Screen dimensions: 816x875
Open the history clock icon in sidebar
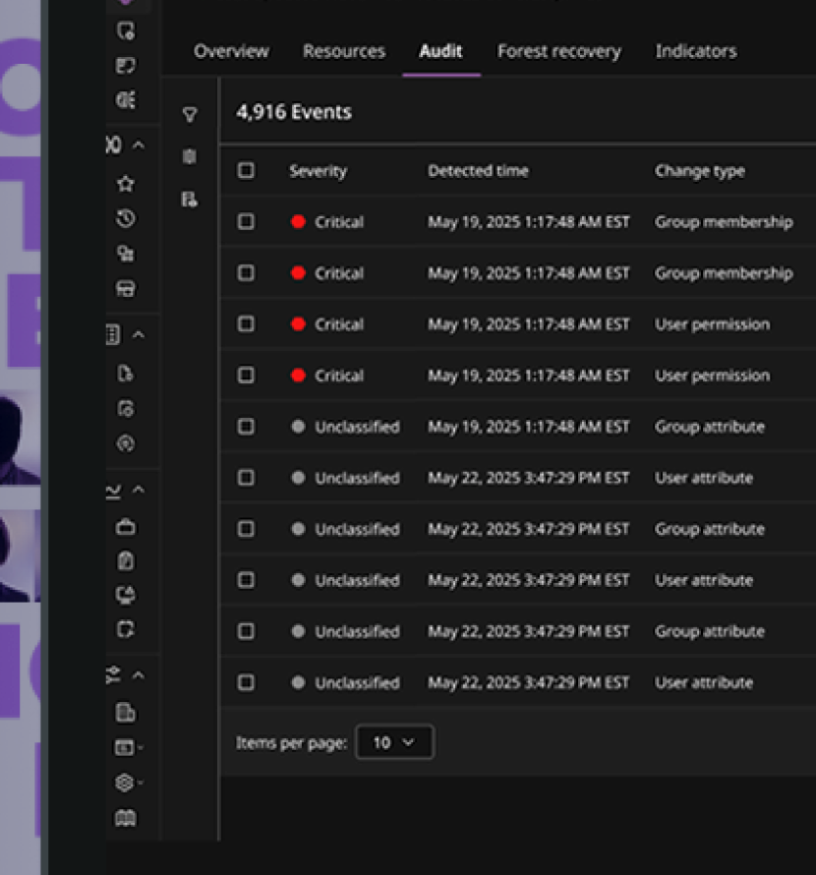(x=125, y=219)
